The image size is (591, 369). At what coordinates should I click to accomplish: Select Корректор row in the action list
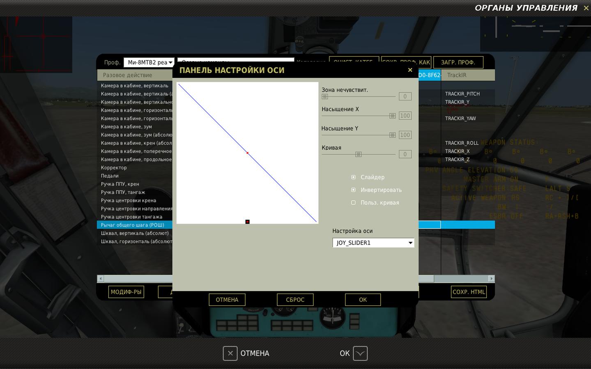135,167
